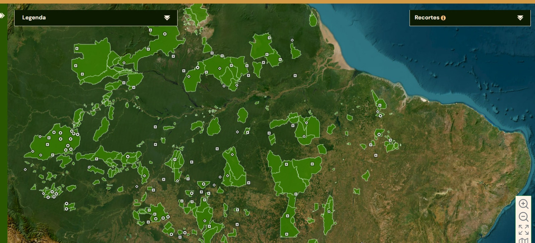The height and width of the screenshot is (243, 535).
Task: Open the folded-map basemap icon
Action: click(523, 240)
